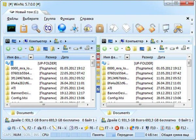Image resolution: width=196 pixels, height=140 pixels.
Task: Click right panel go-up-folder icon
Action: coord(128,48)
